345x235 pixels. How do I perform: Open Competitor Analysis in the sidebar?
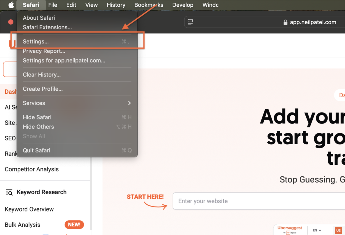coord(32,169)
